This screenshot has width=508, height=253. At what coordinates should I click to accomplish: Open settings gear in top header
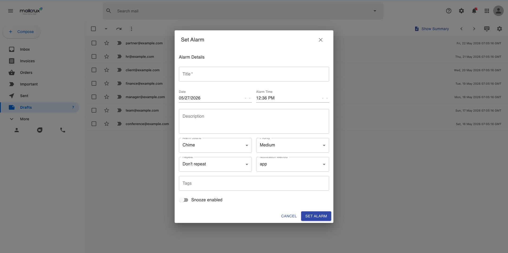pos(461,11)
